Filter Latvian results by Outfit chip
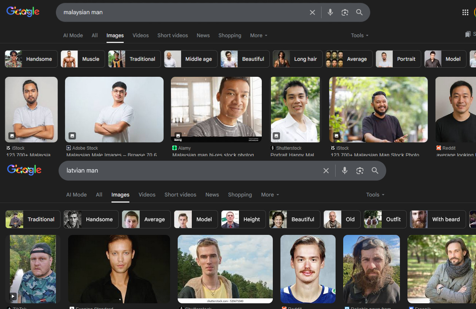Image resolution: width=476 pixels, height=309 pixels. point(385,219)
